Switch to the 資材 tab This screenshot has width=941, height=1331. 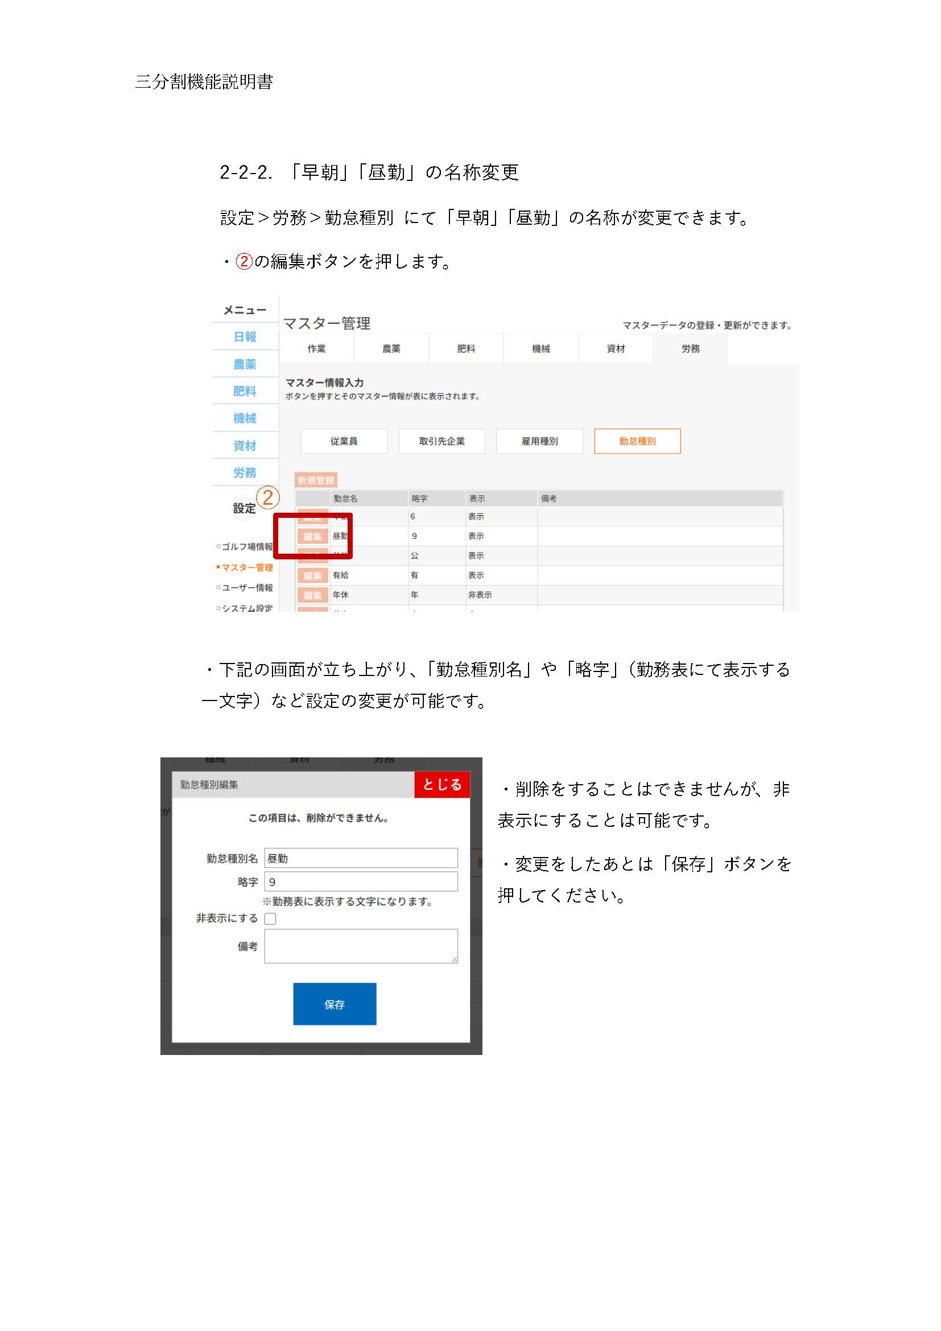point(616,348)
